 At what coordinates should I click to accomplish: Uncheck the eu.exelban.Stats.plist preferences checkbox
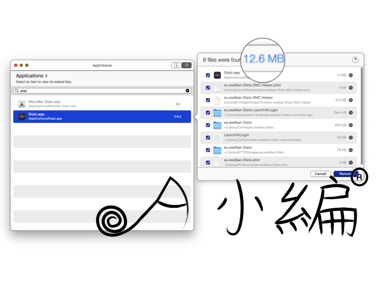tap(208, 163)
